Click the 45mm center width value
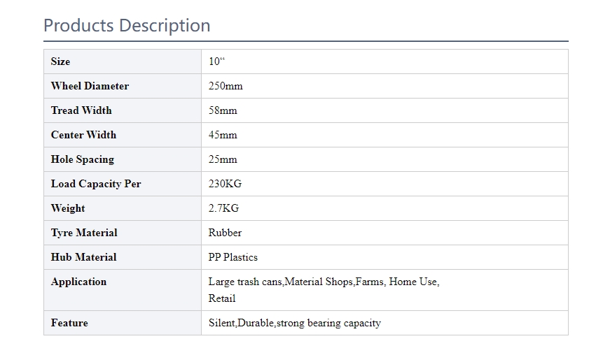The height and width of the screenshot is (355, 603). tap(223, 135)
